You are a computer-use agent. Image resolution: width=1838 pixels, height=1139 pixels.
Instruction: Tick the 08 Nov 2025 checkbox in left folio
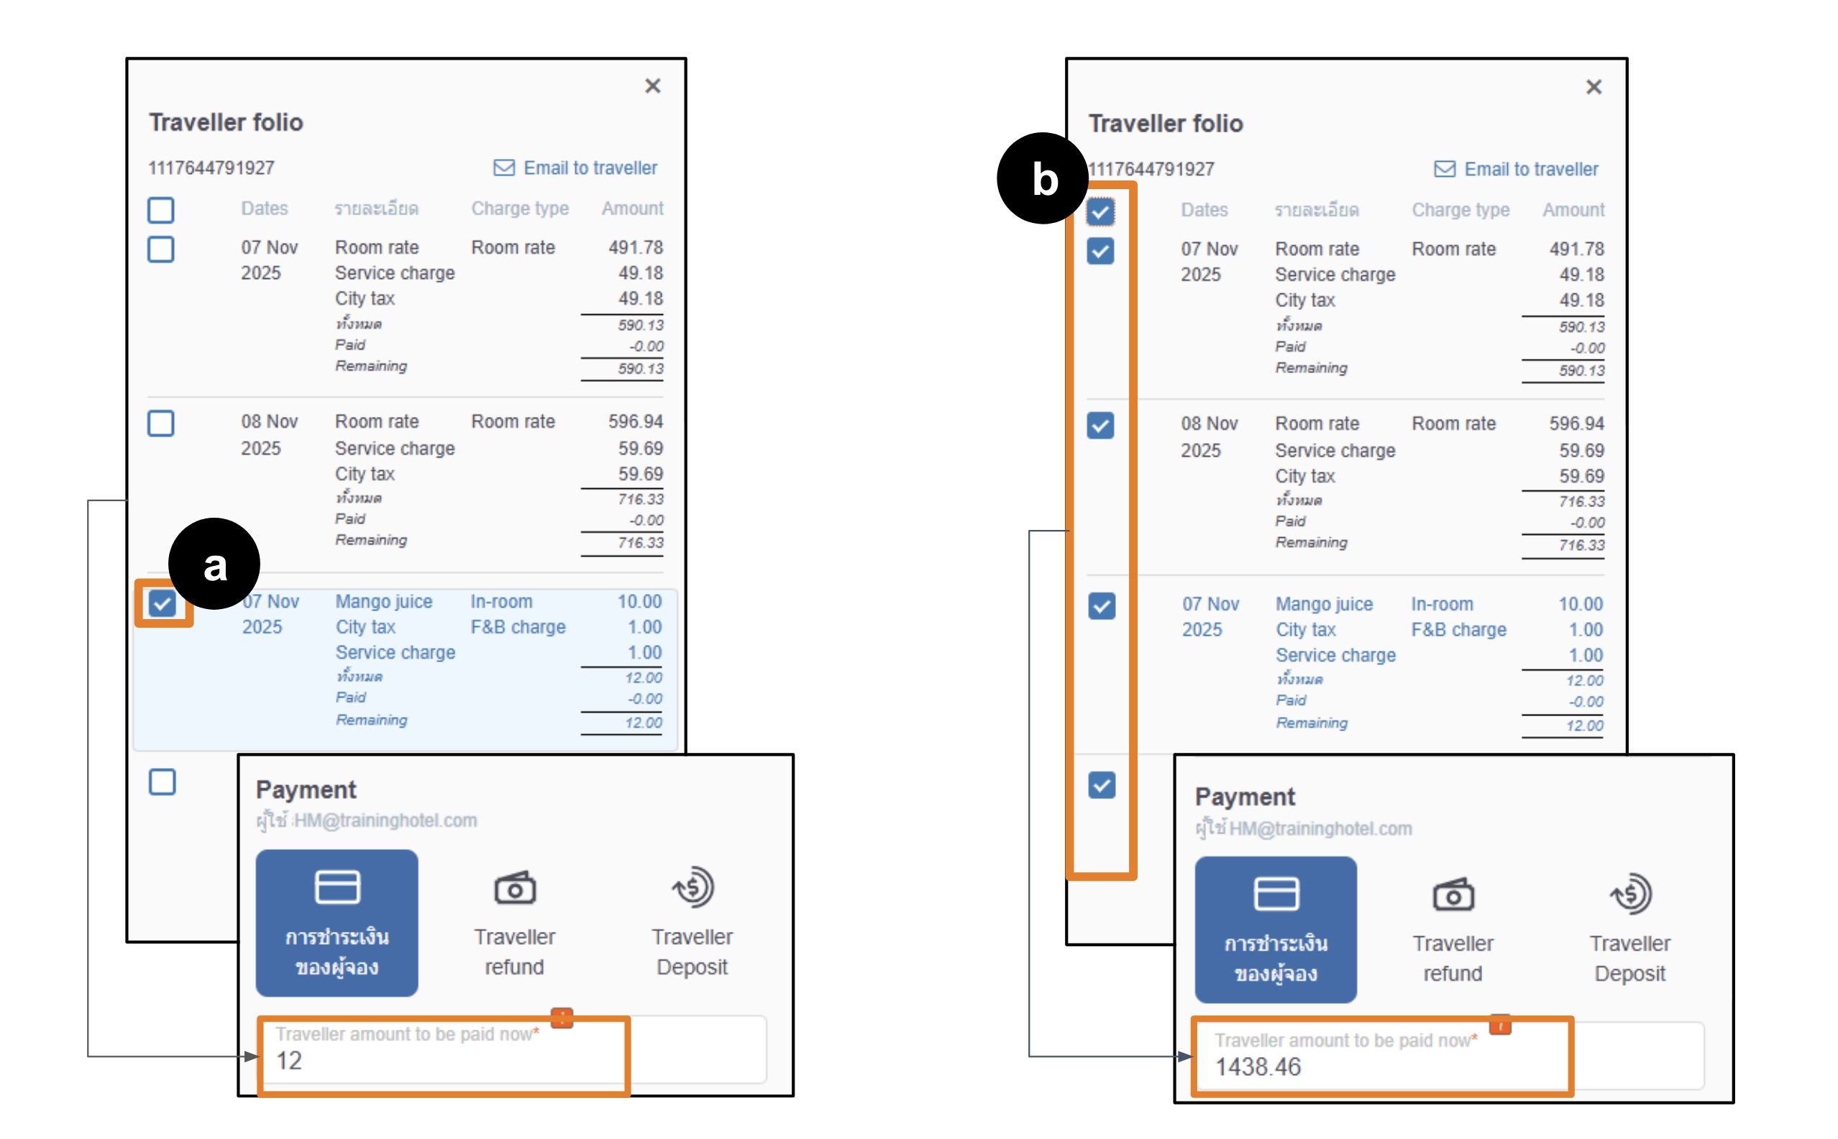[160, 423]
